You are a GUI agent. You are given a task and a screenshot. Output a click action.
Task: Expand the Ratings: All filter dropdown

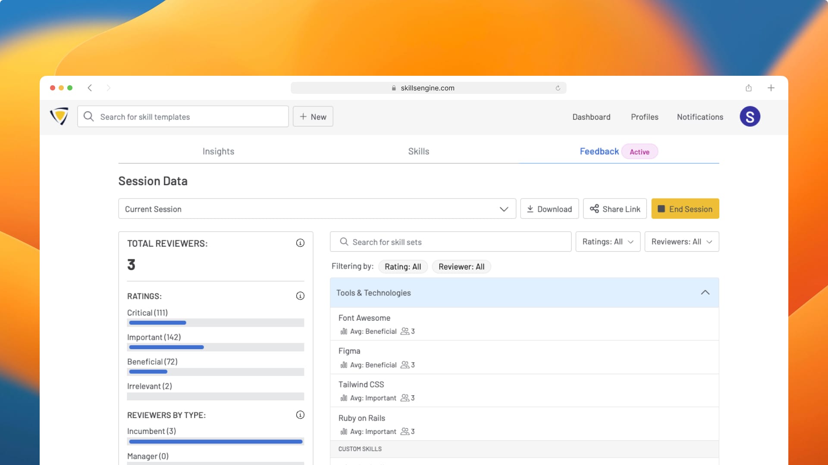tap(608, 242)
